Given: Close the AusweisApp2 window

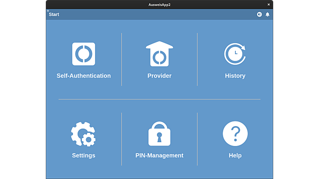Looking at the screenshot, I should point(269,4).
